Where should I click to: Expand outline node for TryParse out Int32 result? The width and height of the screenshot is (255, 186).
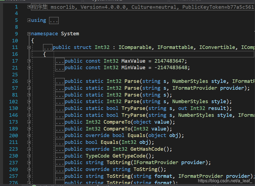click(x=29, y=108)
